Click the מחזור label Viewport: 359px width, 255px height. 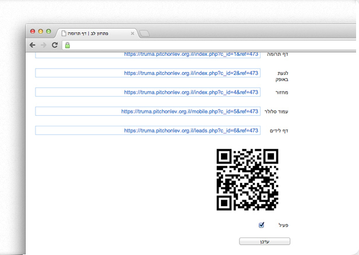tap(282, 93)
